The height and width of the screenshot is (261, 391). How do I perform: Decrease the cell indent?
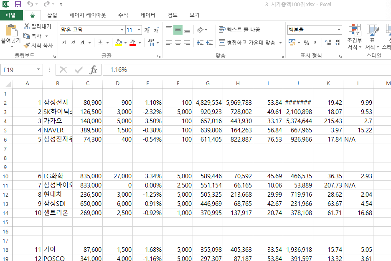[x=200, y=43]
